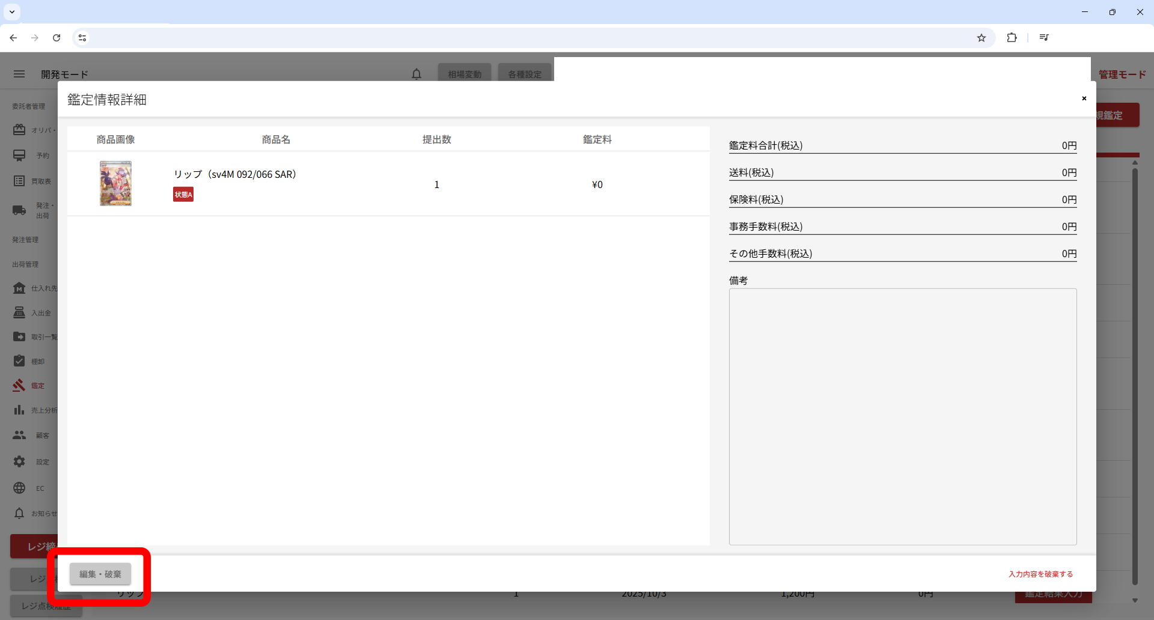Click inside the 備考 text area
The height and width of the screenshot is (620, 1154).
[x=902, y=416]
